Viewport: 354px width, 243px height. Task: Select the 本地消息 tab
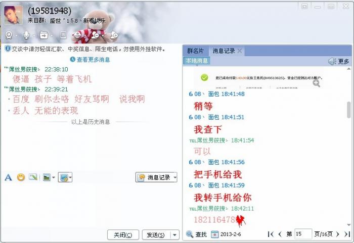click(197, 61)
